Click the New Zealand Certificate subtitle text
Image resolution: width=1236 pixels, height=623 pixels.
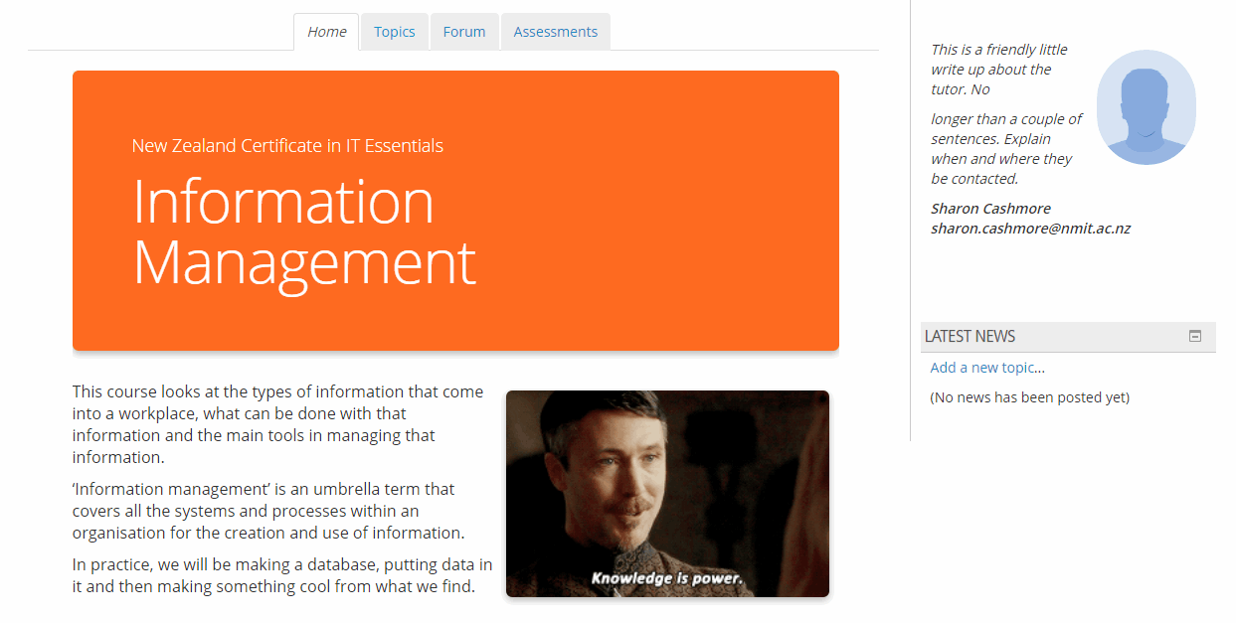pyautogui.click(x=286, y=145)
